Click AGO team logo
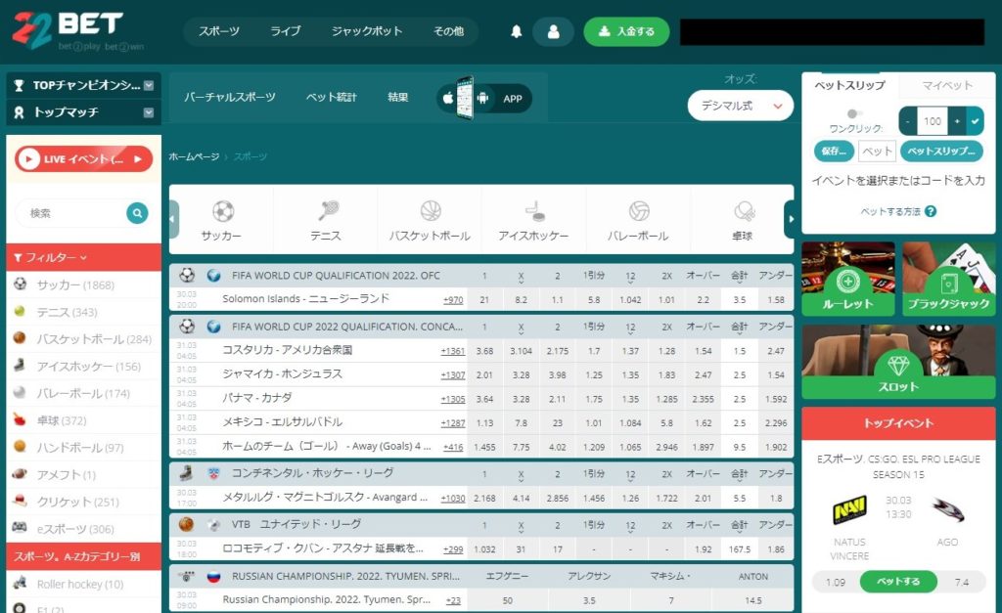 coord(947,509)
